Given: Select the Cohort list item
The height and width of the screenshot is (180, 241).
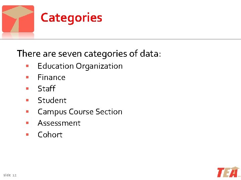Looking at the screenshot, I should pos(50,135).
